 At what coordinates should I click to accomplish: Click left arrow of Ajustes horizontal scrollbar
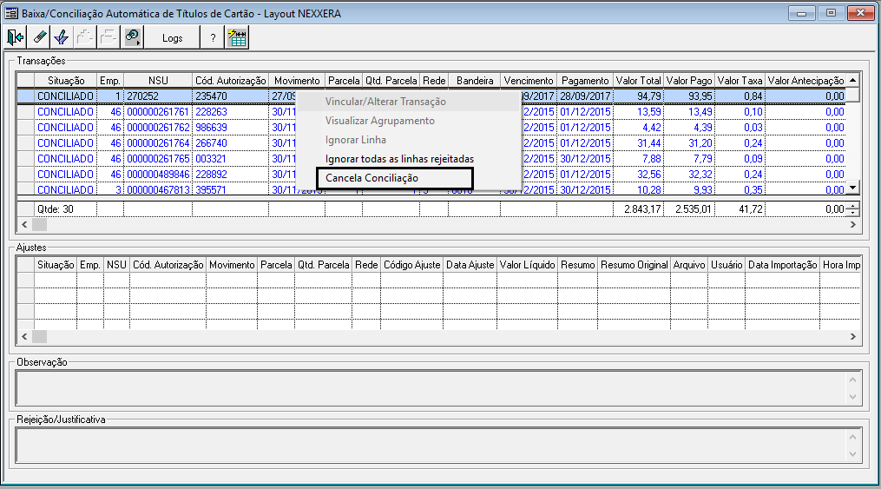24,336
